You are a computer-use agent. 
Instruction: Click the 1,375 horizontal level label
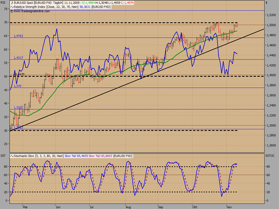[x=17, y=86]
